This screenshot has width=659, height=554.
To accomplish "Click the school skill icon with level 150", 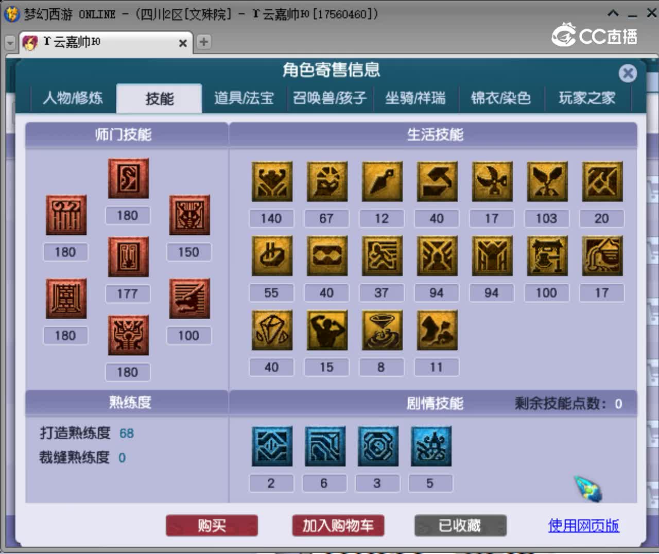I will [189, 215].
